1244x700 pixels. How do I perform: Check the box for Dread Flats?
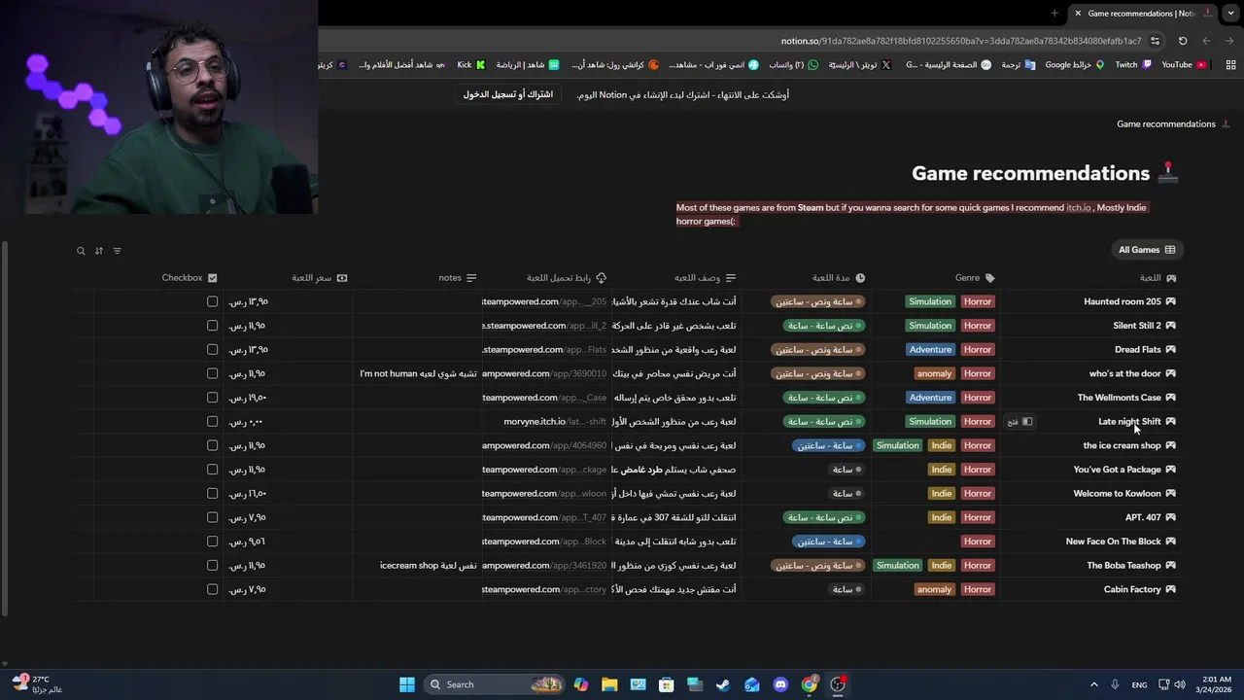pyautogui.click(x=212, y=350)
